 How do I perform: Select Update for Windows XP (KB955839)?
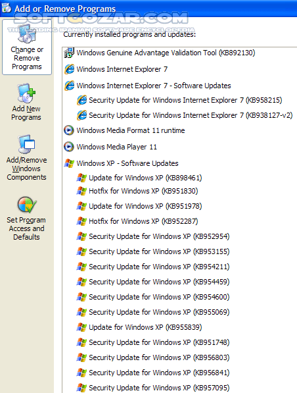[145, 327]
